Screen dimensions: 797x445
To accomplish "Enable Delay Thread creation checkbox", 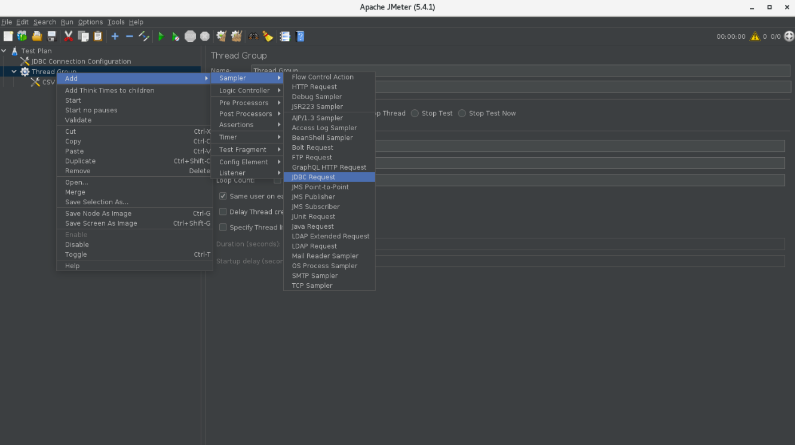I will [223, 211].
